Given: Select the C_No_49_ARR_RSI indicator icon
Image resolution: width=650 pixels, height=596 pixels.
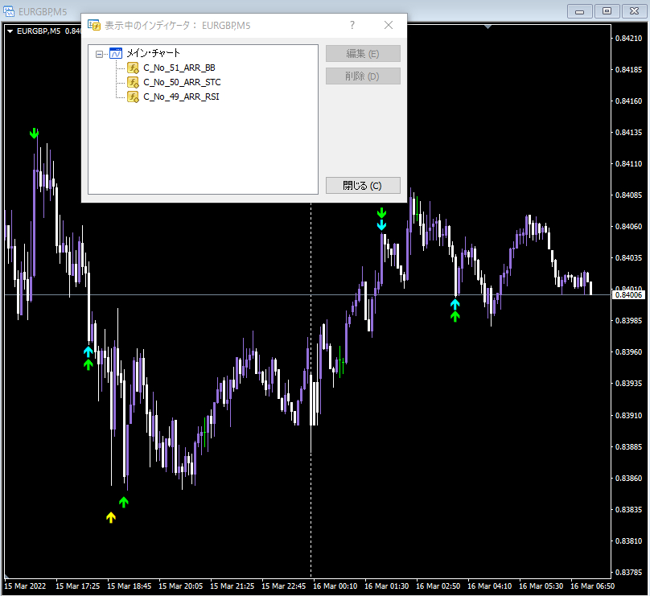Looking at the screenshot, I should click(133, 97).
